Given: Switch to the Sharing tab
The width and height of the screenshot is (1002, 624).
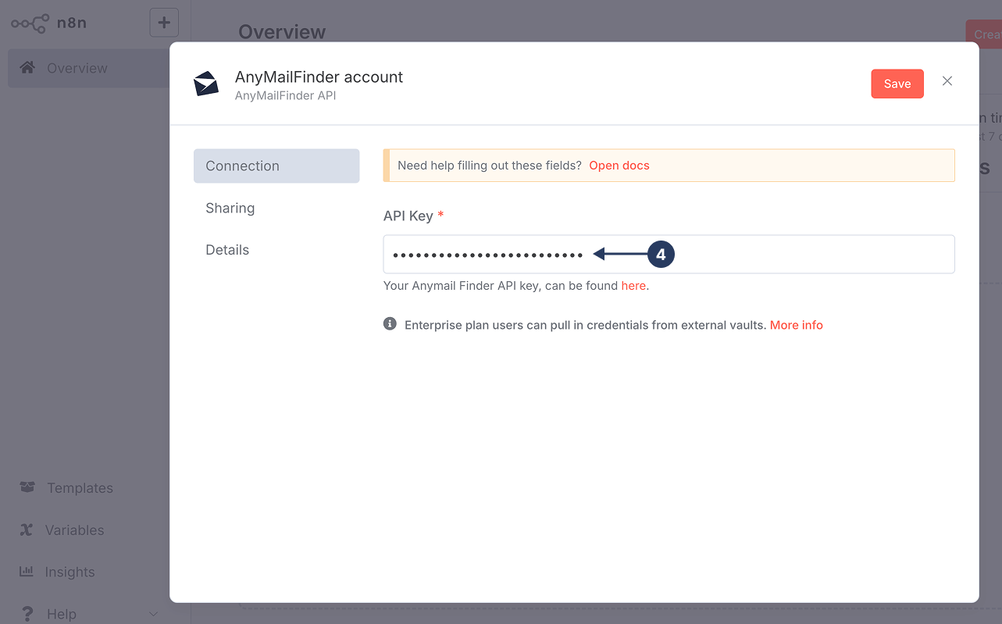Looking at the screenshot, I should [x=230, y=208].
